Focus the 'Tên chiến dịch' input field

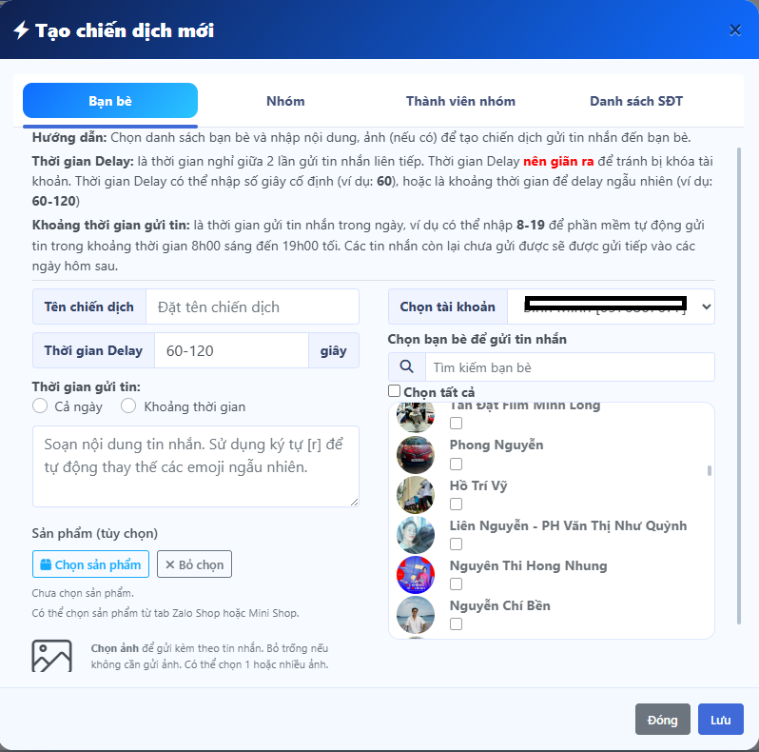coord(252,307)
